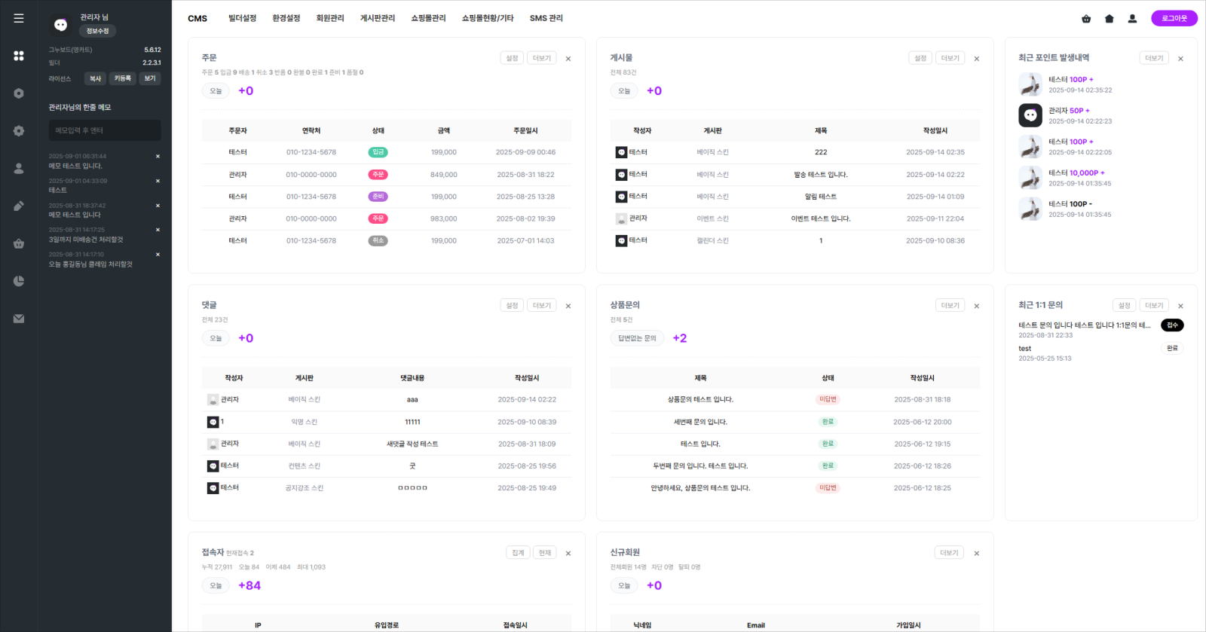The image size is (1206, 632).
Task: Open the hexagon builder settings sidebar icon
Action: click(19, 93)
